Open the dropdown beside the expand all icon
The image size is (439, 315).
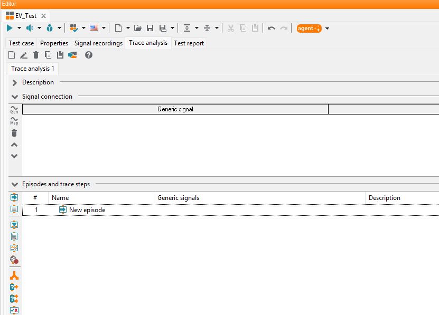[x=197, y=28]
